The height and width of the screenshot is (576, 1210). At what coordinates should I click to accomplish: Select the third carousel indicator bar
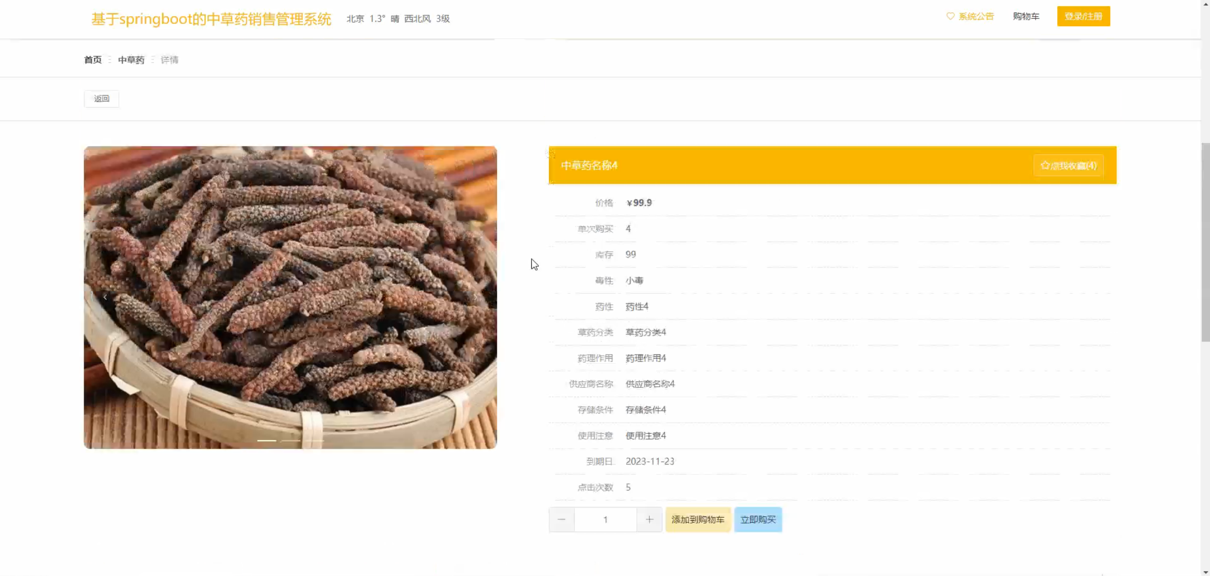(x=314, y=440)
